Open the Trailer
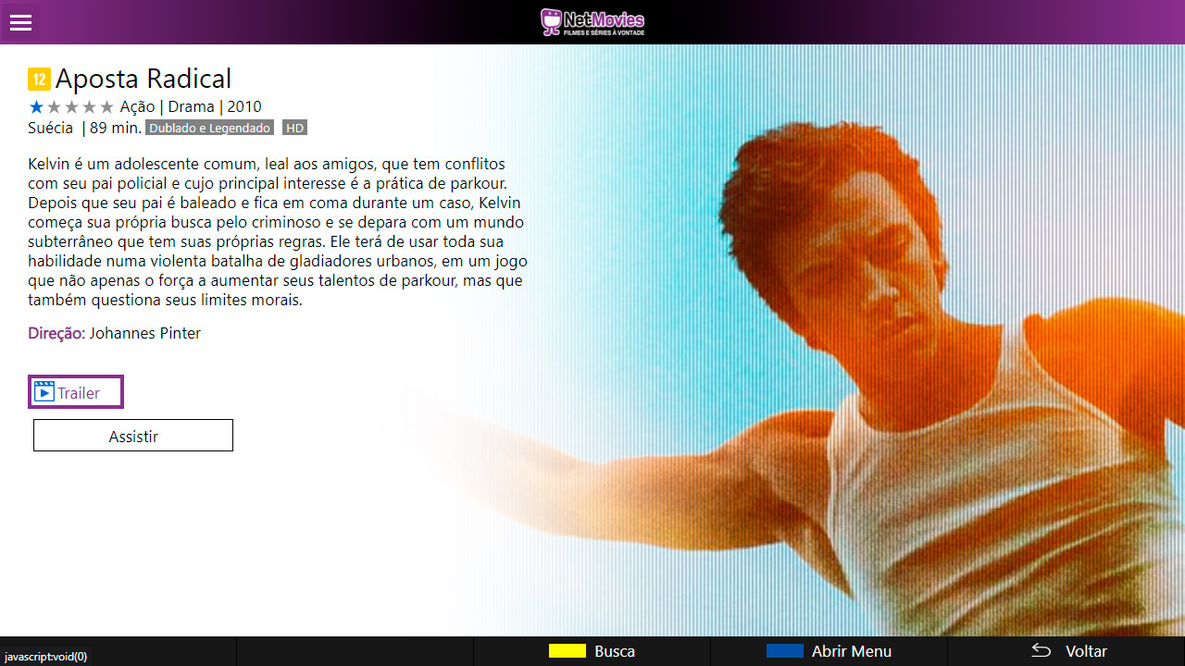This screenshot has height=666, width=1185. [75, 391]
